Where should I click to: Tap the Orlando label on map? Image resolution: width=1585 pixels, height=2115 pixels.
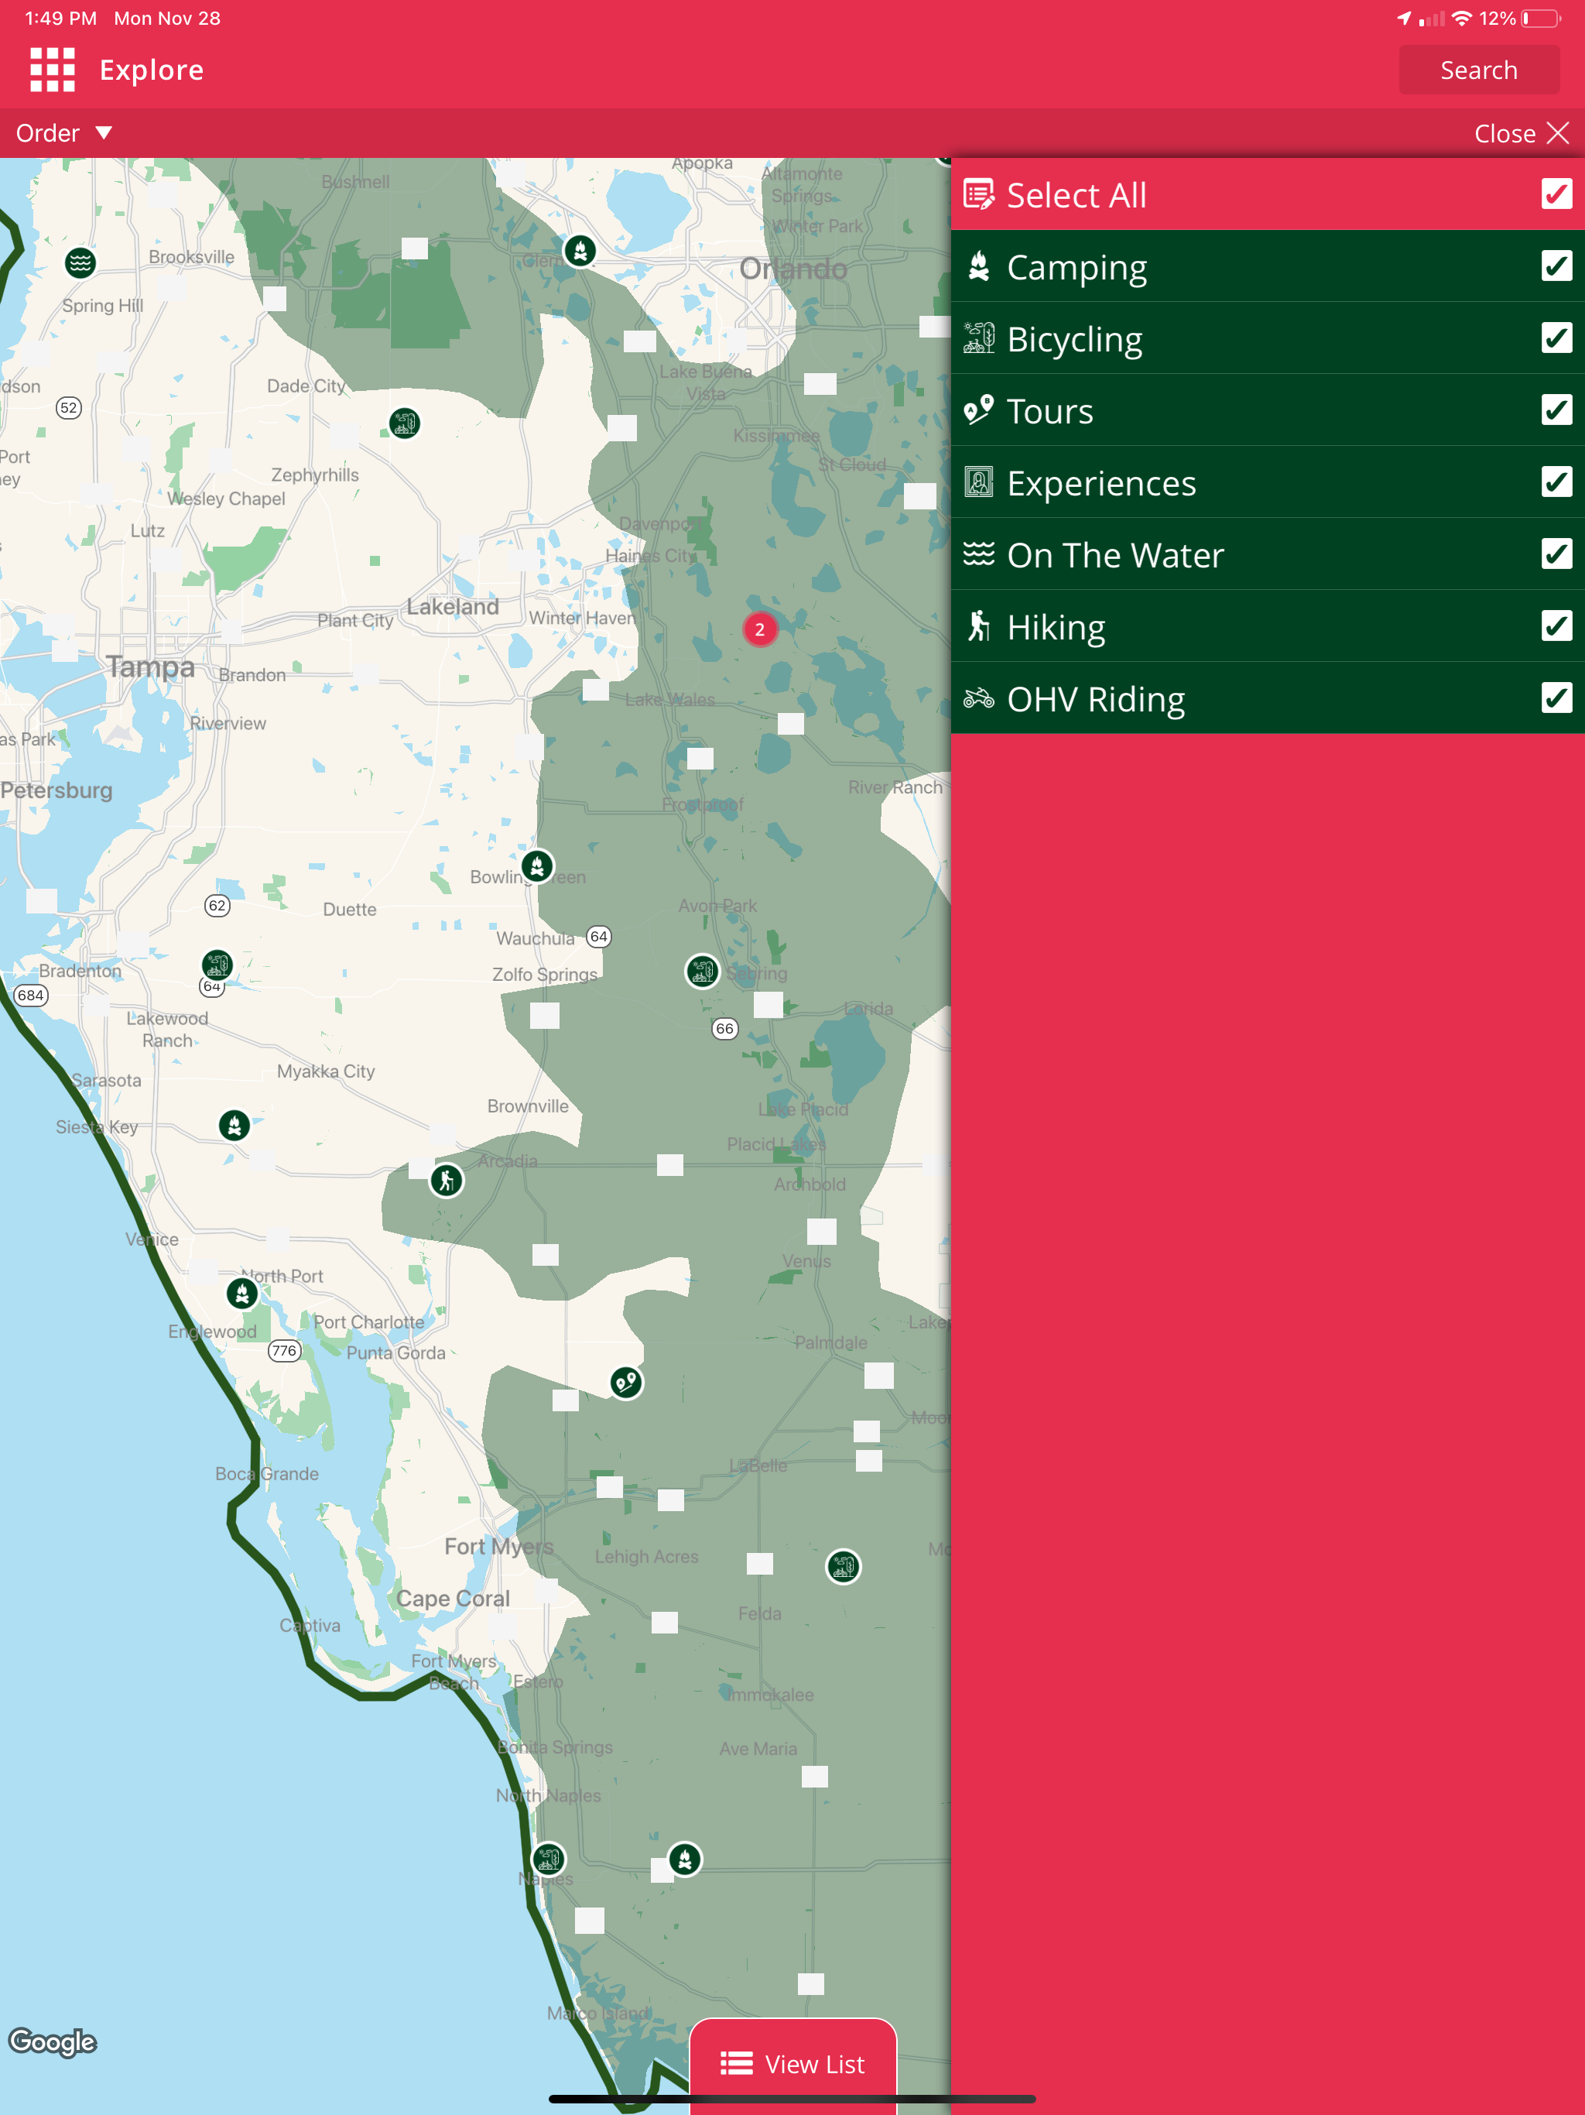[x=792, y=269]
